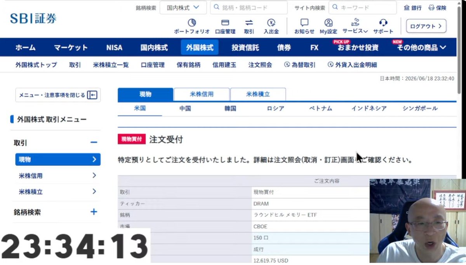The height and width of the screenshot is (265, 466).
Task: Select 現物 sidebar item
Action: point(58,159)
